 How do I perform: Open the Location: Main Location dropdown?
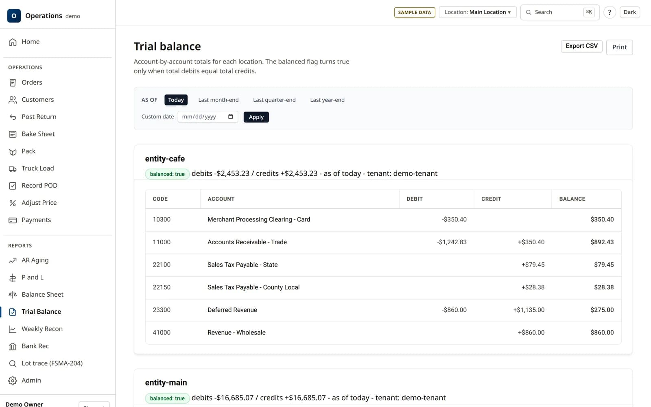tap(477, 12)
